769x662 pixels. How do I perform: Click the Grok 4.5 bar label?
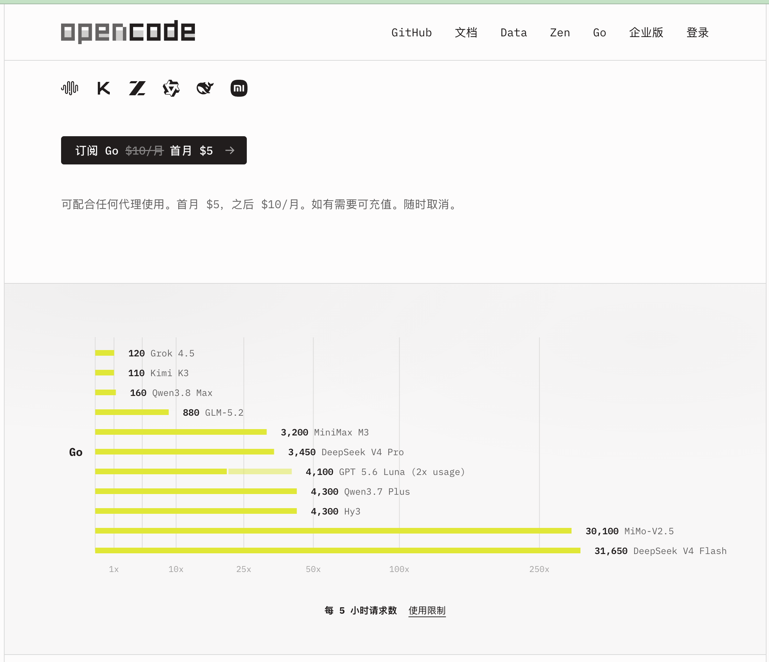(x=172, y=354)
